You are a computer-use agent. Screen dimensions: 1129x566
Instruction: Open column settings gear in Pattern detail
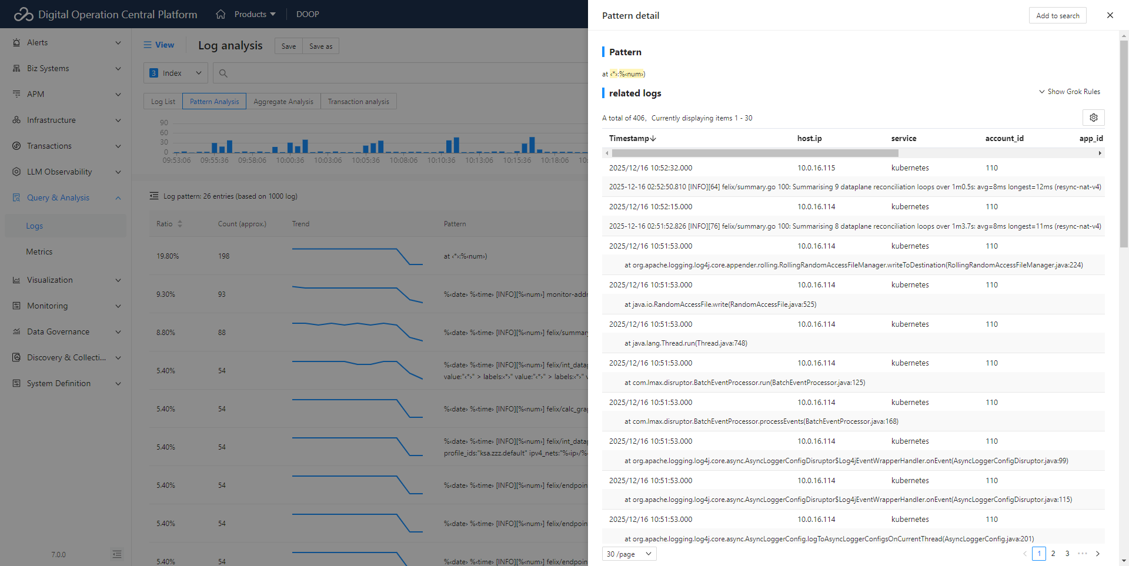tap(1094, 118)
